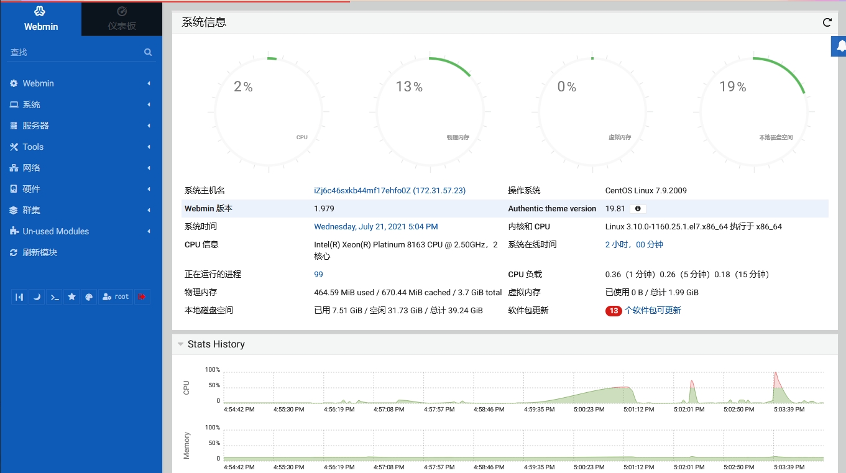
Task: Click into the 查找 search field
Action: pos(75,52)
